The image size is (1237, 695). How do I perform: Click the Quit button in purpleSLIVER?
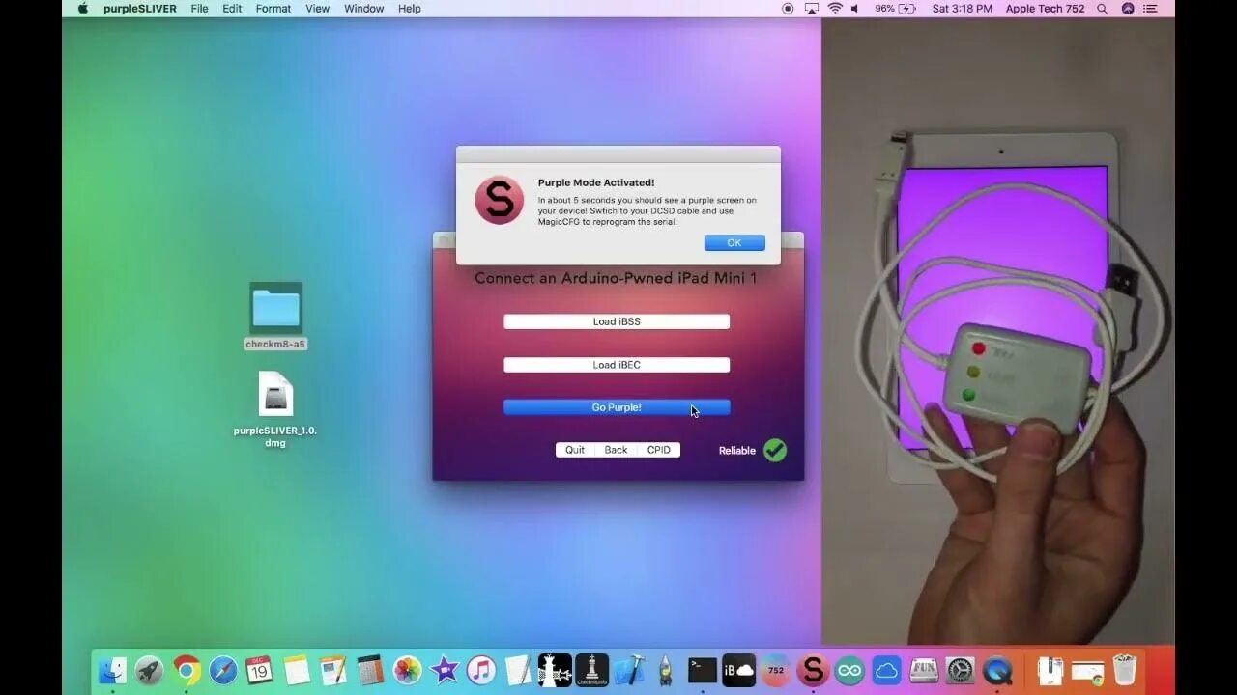(575, 450)
